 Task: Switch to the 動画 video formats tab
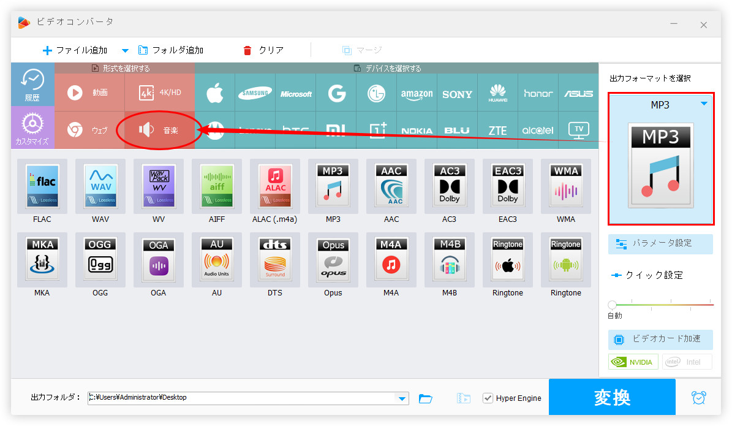(89, 93)
